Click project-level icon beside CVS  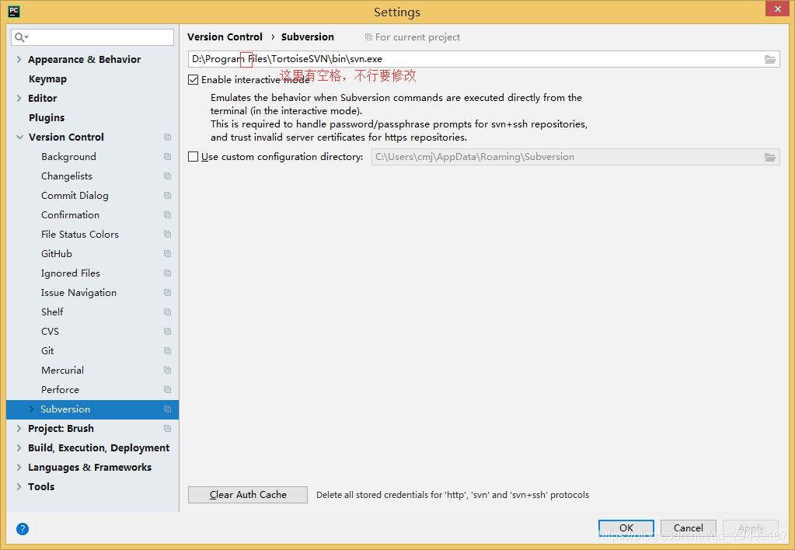point(167,332)
